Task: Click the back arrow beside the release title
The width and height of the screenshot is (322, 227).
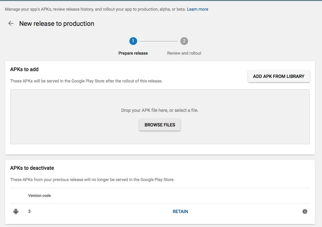Action: tap(11, 24)
